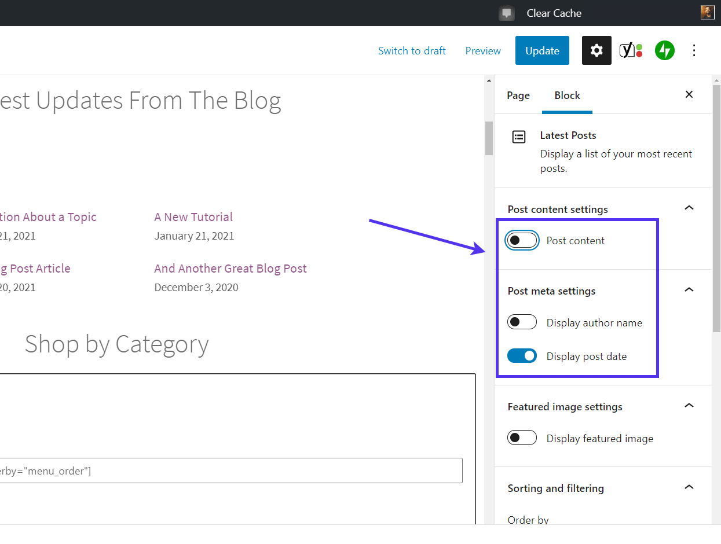Switch to the Page tab
Viewport: 721px width, 544px height.
pyautogui.click(x=518, y=95)
